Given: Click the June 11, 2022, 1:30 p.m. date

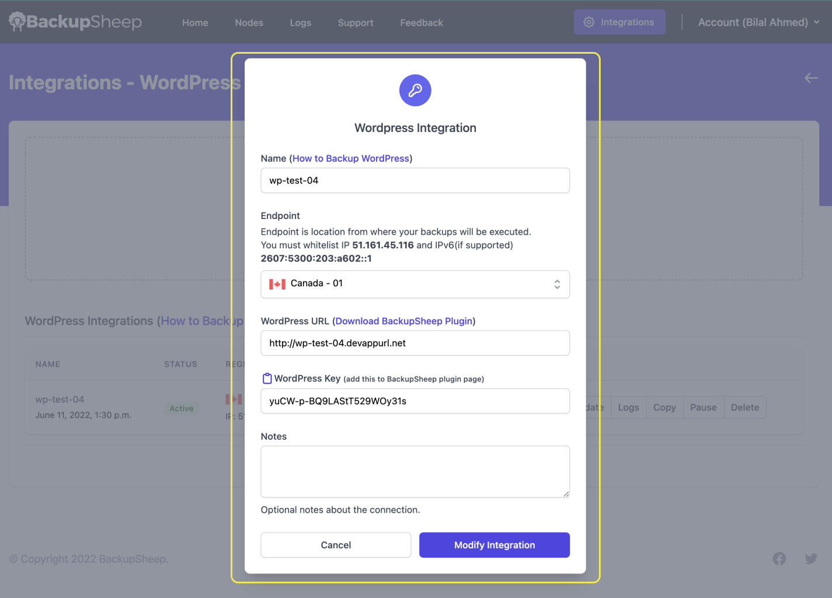Looking at the screenshot, I should tap(83, 415).
